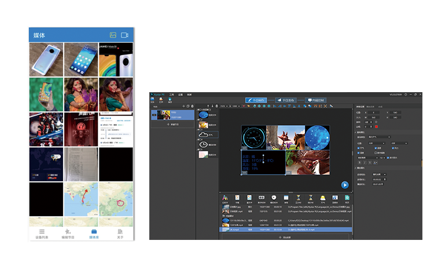Open the 关于 tab in bottom navigation
The width and height of the screenshot is (434, 255).
(119, 234)
